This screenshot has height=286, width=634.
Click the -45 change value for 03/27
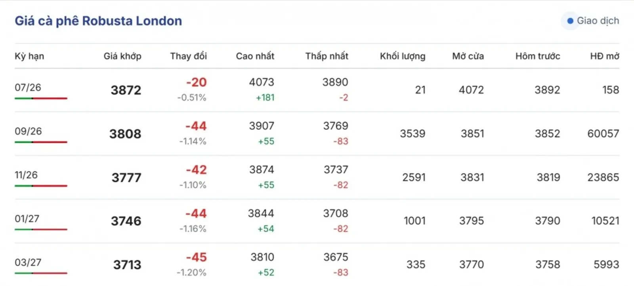coord(196,257)
